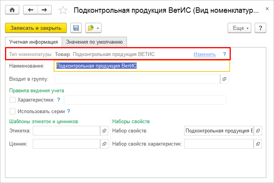Click the 'Наборы свойств' heading
Image resolution: width=274 pixels, height=183 pixels.
(131, 122)
